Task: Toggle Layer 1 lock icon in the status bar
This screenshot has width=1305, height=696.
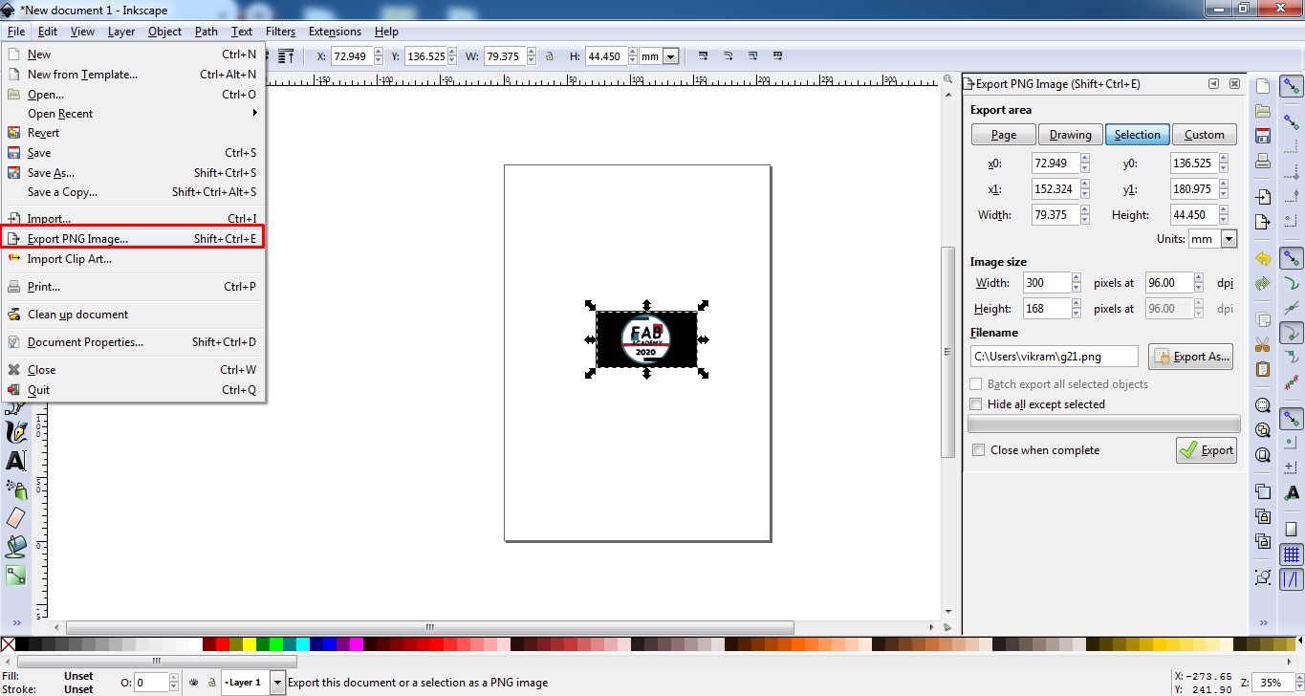Action: 211,683
